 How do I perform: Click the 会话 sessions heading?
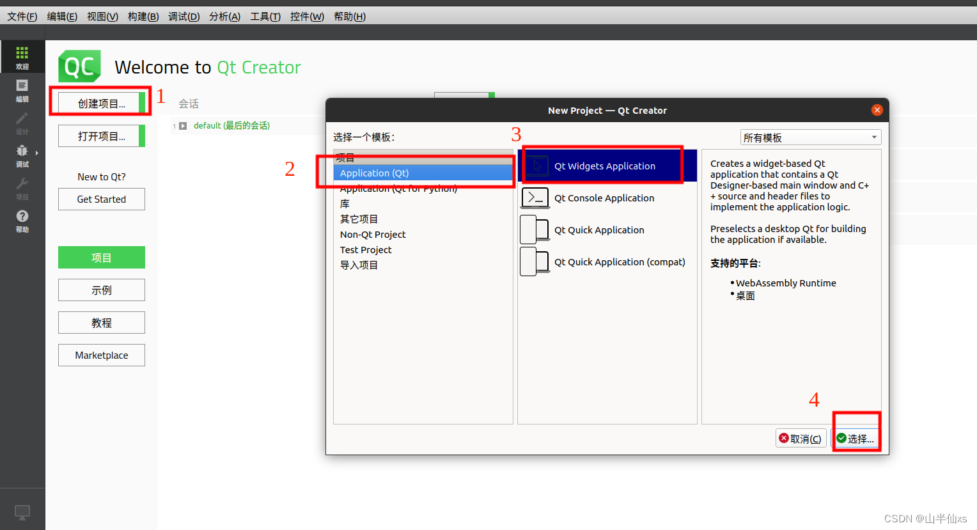pyautogui.click(x=189, y=104)
